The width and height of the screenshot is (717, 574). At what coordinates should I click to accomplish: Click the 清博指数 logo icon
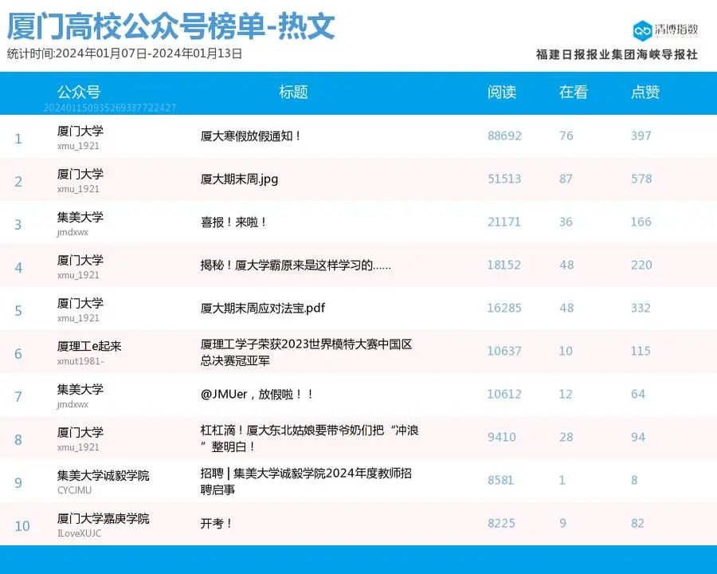642,30
